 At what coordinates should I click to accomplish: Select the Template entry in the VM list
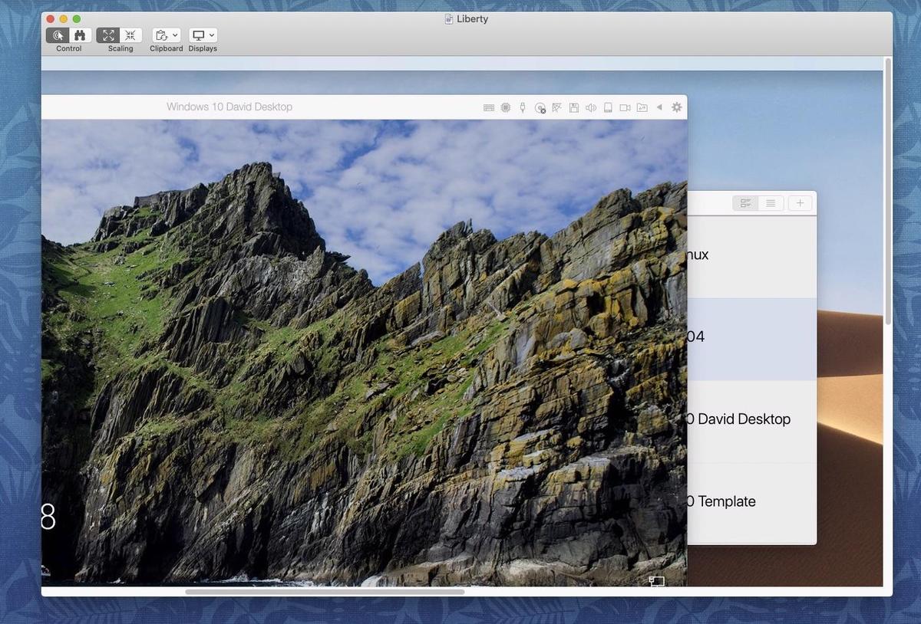pyautogui.click(x=724, y=501)
